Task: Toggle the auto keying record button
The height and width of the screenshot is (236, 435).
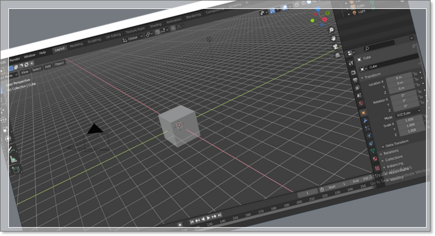Action: point(180,224)
